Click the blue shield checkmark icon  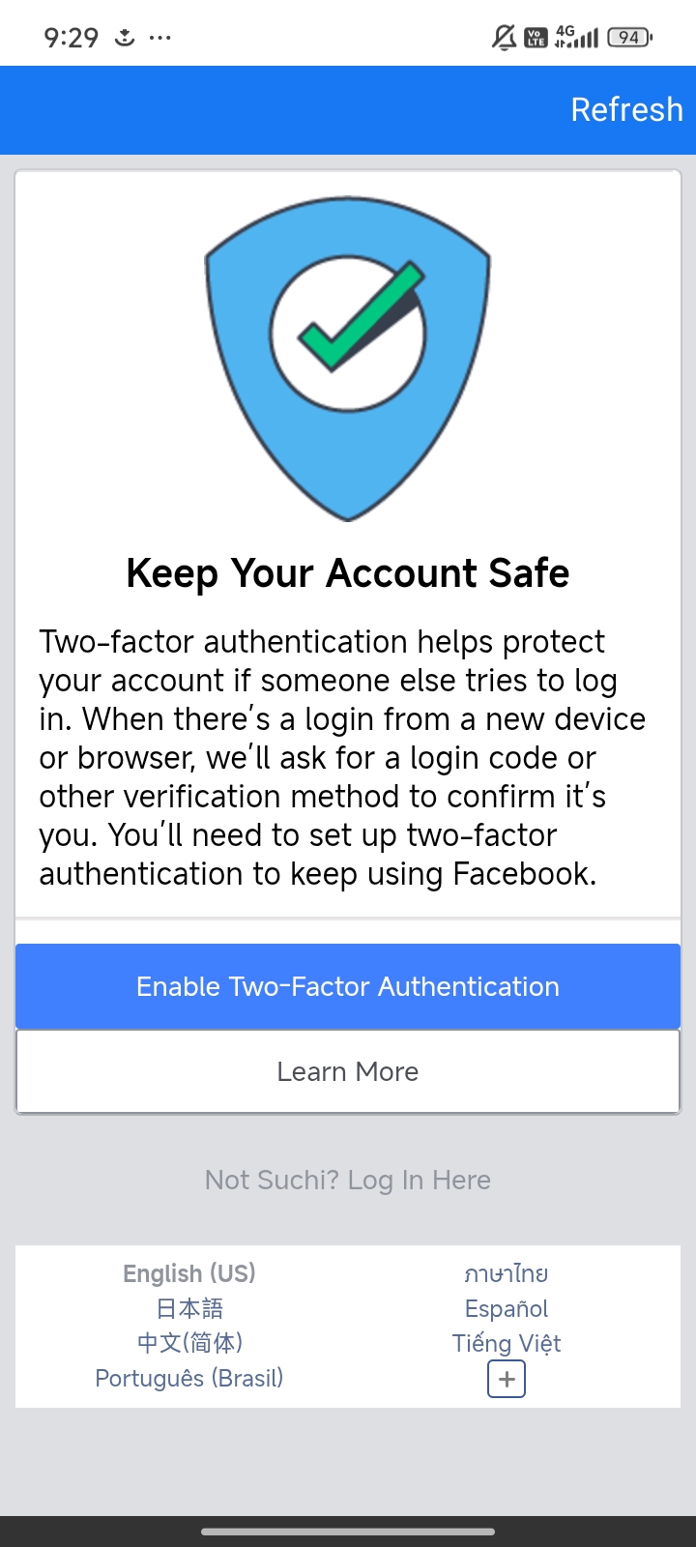coord(348,359)
